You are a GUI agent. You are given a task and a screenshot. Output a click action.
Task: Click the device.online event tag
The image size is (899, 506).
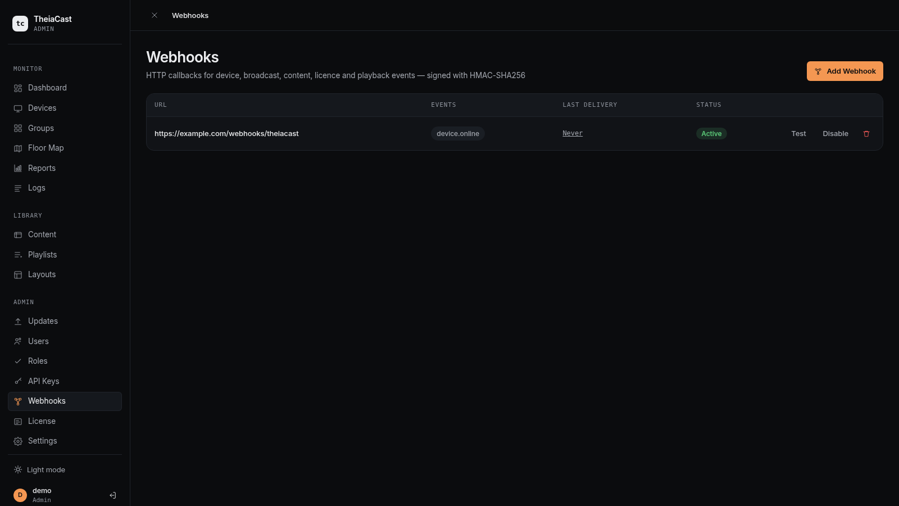(x=458, y=134)
